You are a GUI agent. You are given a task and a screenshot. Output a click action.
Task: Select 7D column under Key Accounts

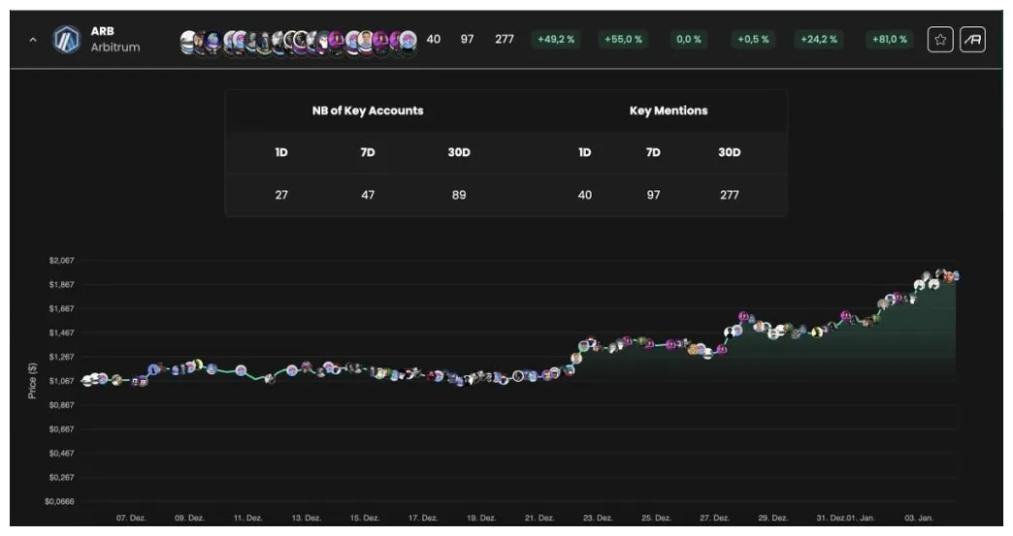(x=368, y=153)
